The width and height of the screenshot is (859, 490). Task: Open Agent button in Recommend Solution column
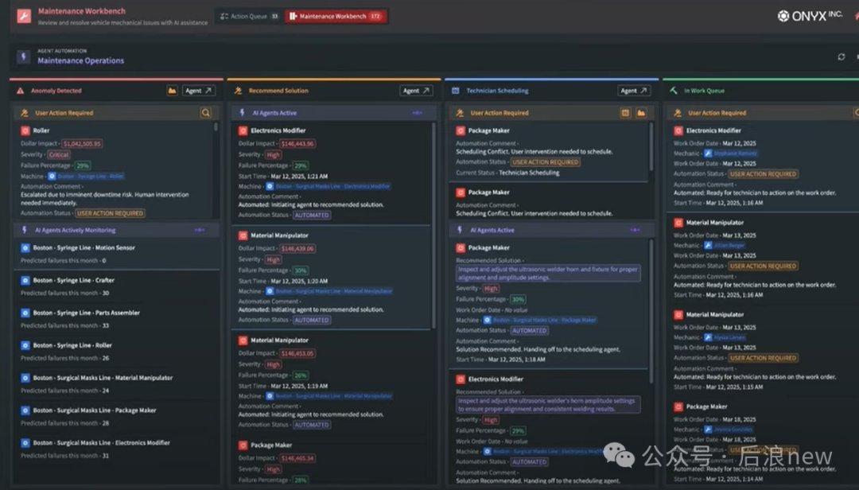417,91
